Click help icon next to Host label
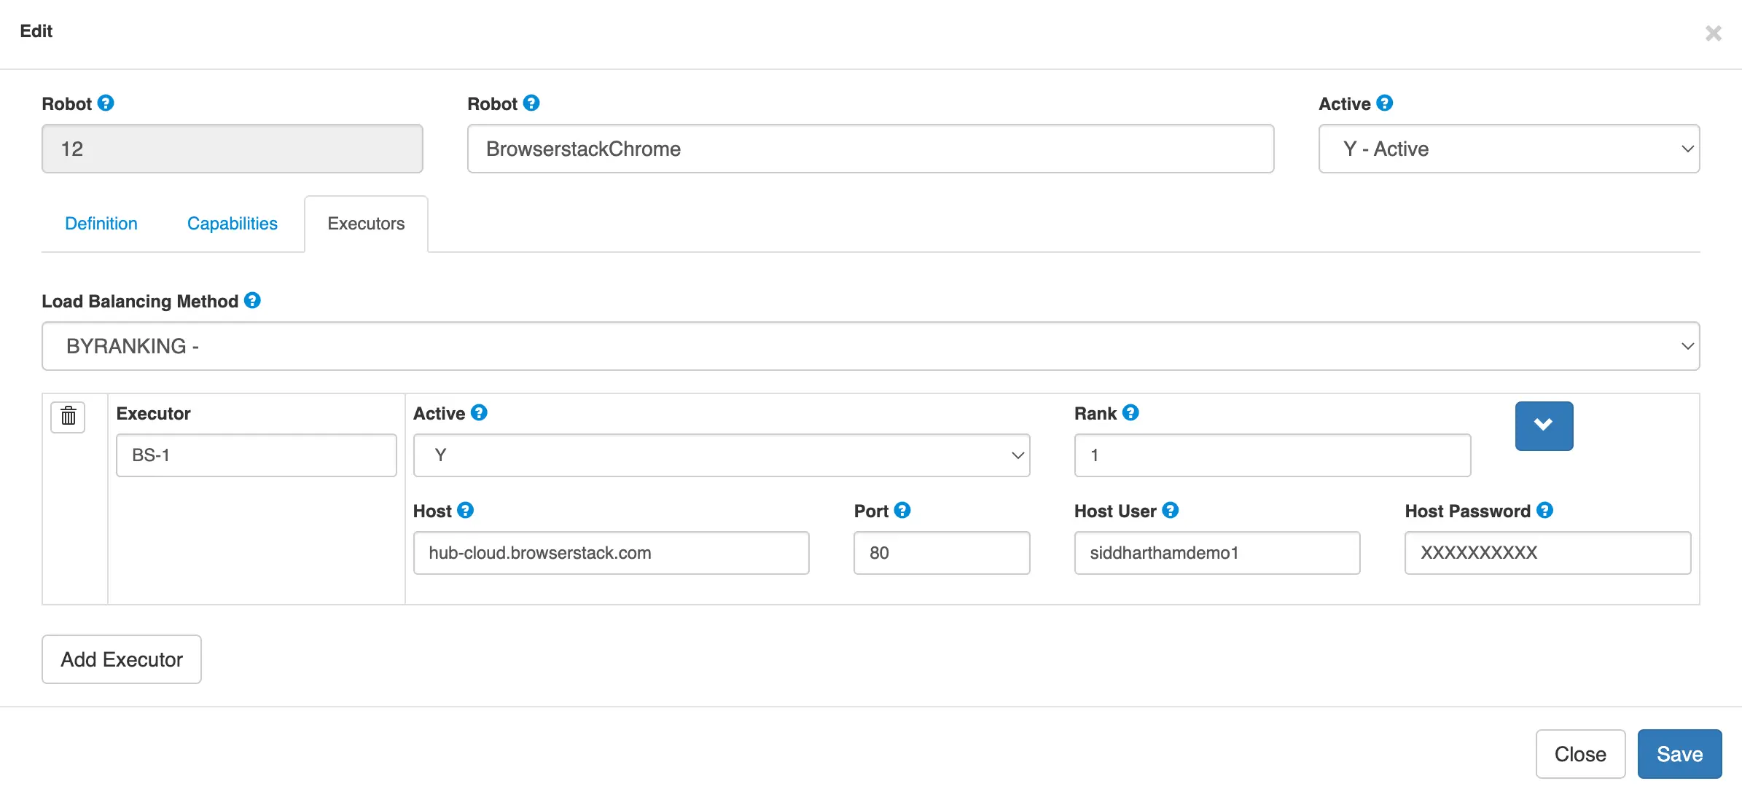 point(466,511)
